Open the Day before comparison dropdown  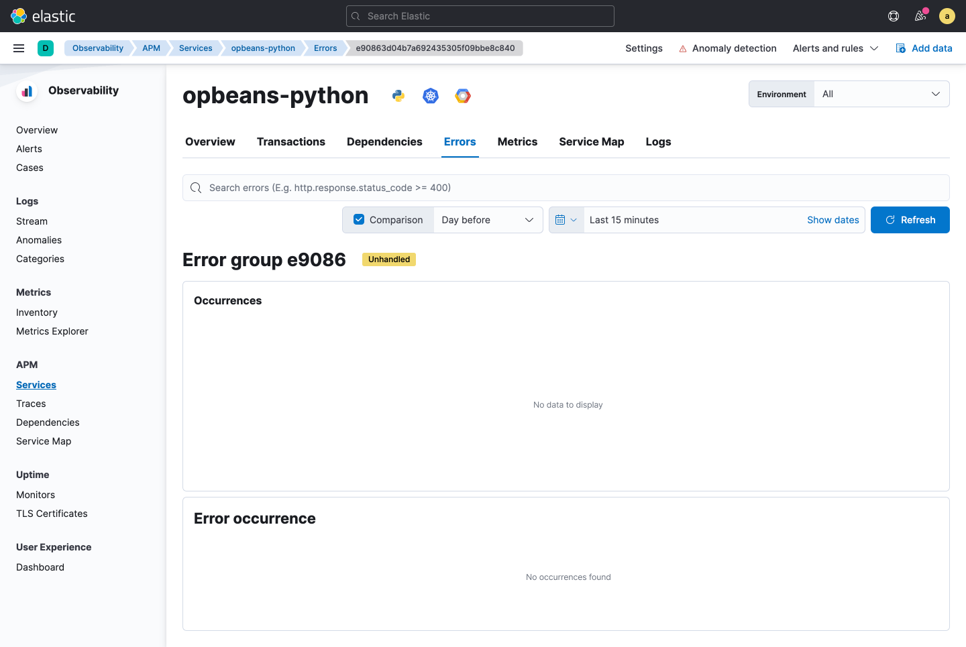pos(488,220)
